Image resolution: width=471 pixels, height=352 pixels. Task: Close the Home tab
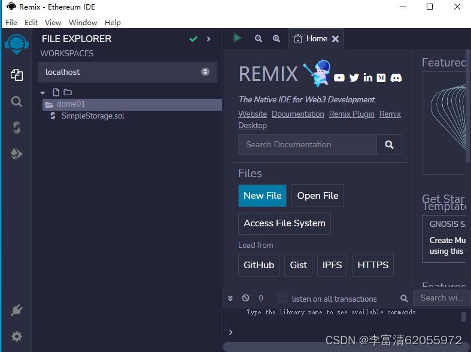pyautogui.click(x=336, y=39)
